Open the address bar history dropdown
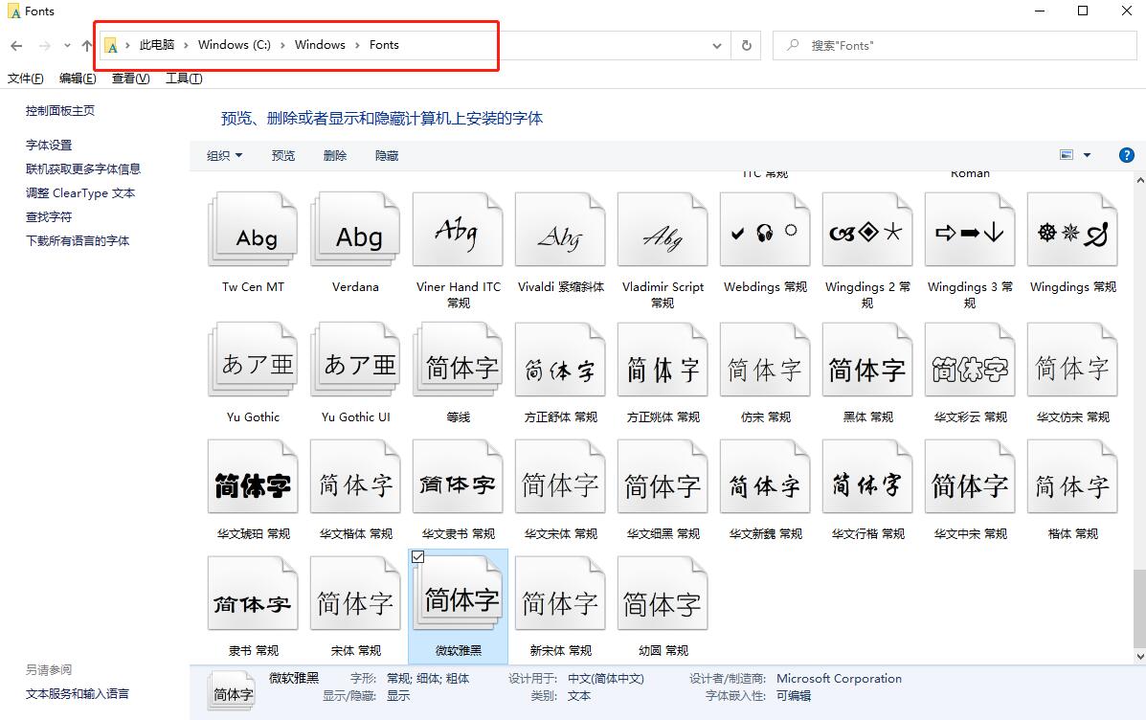 (x=716, y=45)
